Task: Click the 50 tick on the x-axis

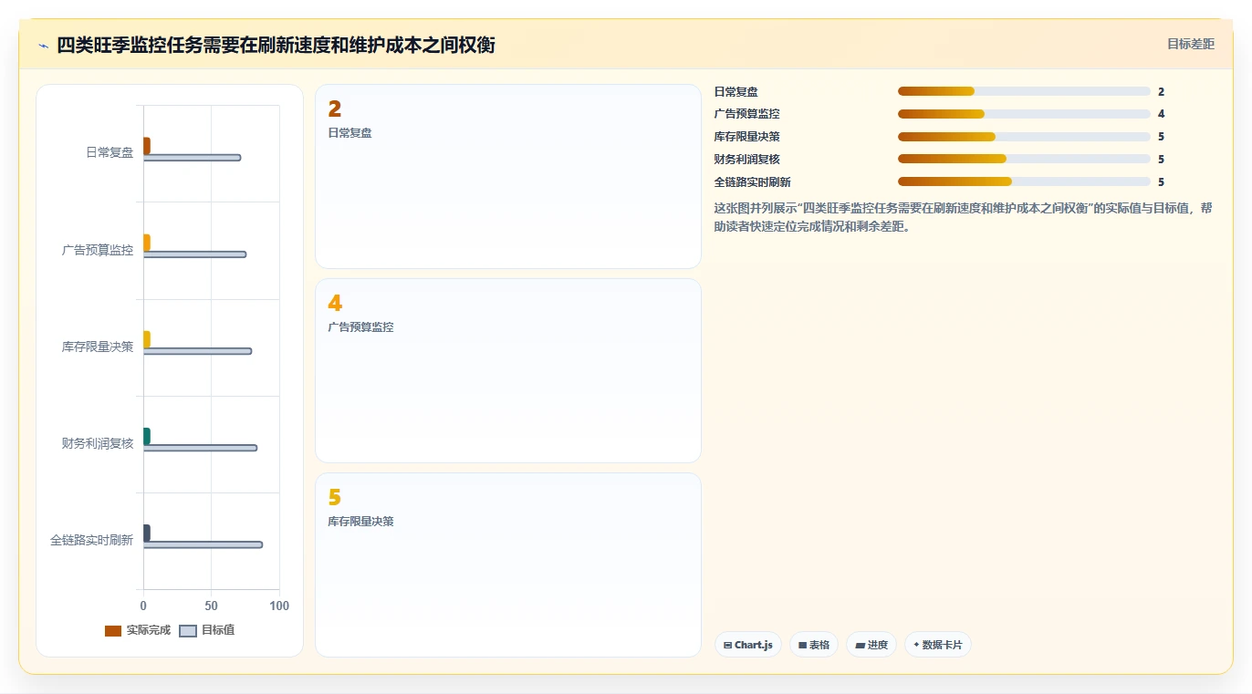Action: click(212, 606)
